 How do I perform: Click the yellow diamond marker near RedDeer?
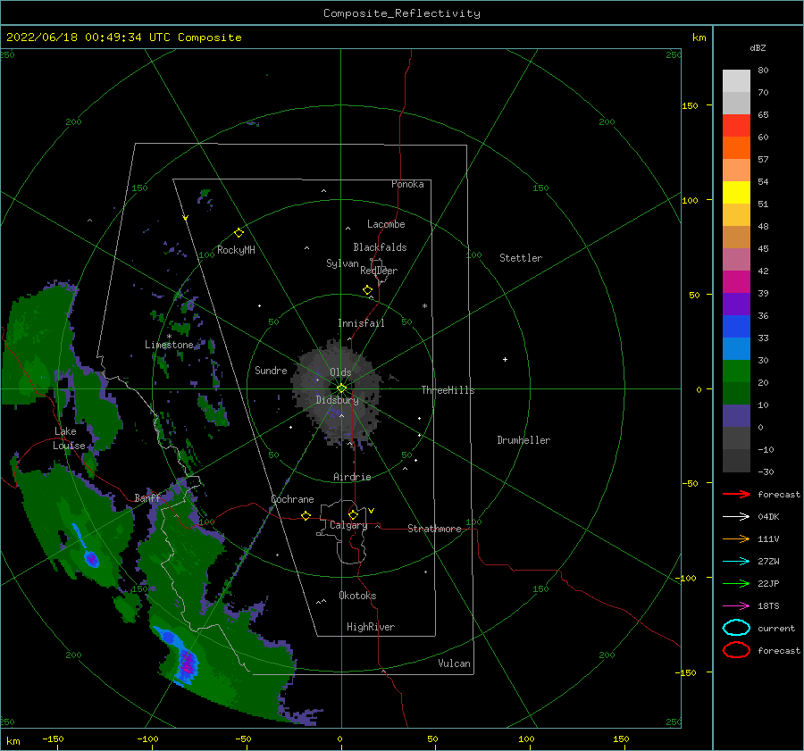(x=367, y=290)
